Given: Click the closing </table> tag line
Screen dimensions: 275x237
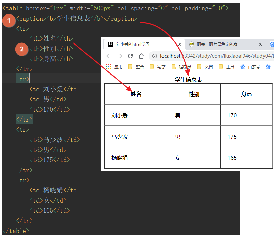Looking at the screenshot, I should 16,231.
